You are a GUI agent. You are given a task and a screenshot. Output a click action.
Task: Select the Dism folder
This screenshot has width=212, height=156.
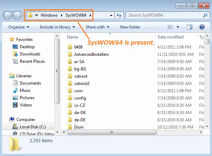pyautogui.click(x=79, y=127)
